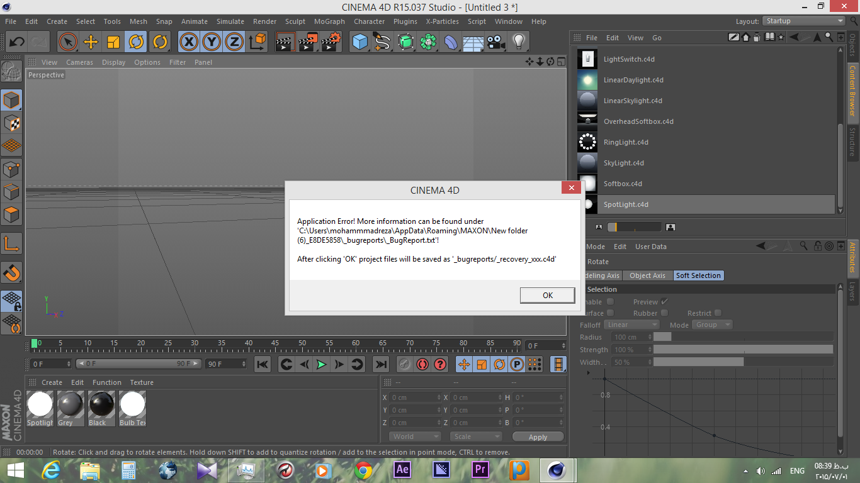Toggle the Z axis lock
The image size is (860, 483).
234,42
